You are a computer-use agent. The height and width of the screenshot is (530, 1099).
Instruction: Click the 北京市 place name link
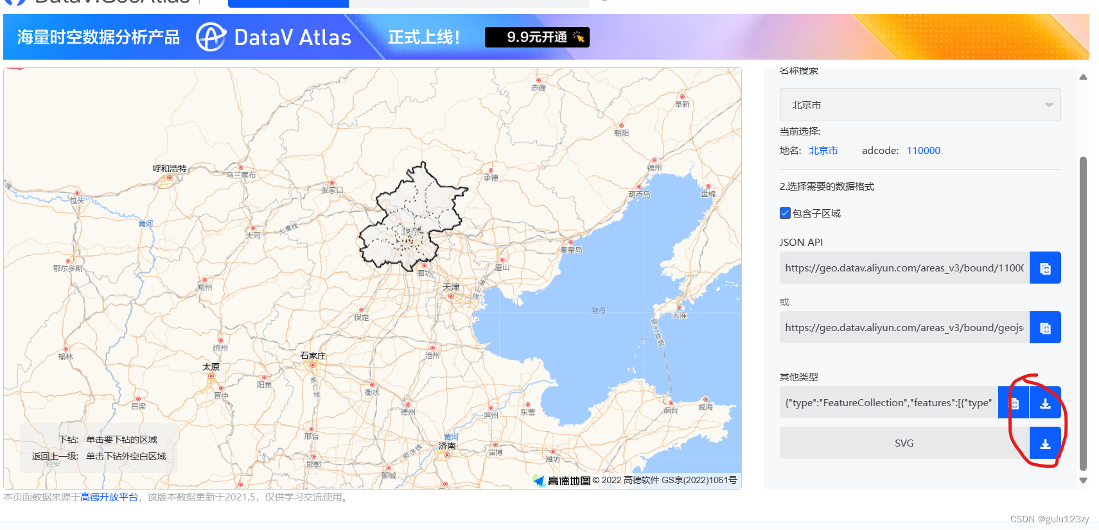click(823, 151)
